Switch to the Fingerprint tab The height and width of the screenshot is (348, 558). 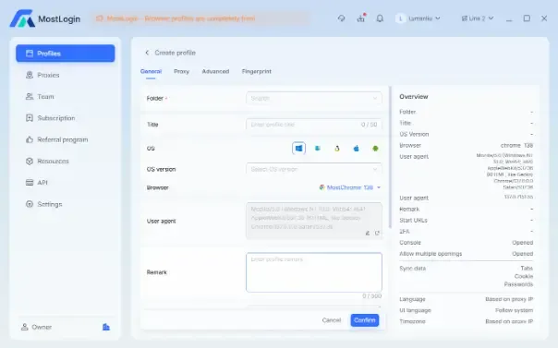pyautogui.click(x=257, y=71)
